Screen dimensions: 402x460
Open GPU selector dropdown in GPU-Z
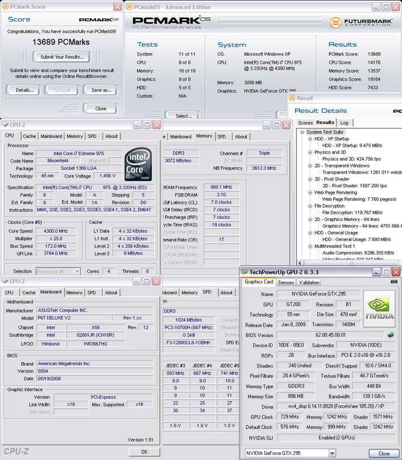(332, 453)
